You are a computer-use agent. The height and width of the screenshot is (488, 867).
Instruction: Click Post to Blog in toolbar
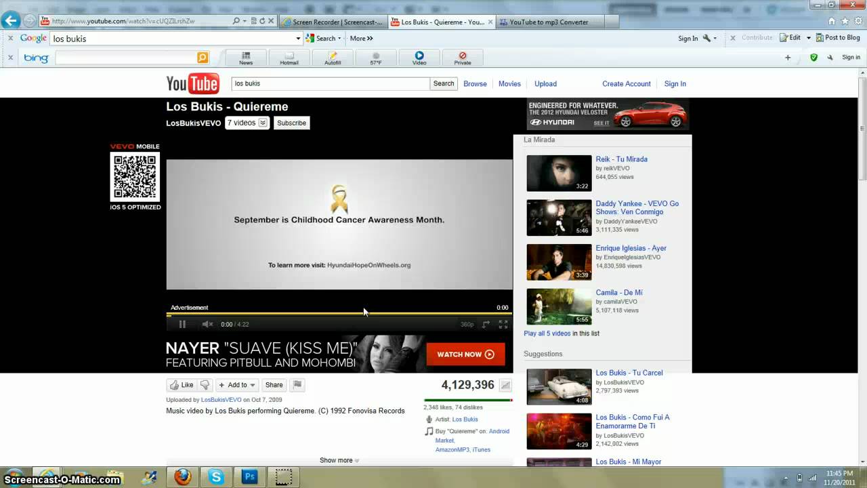tap(838, 38)
